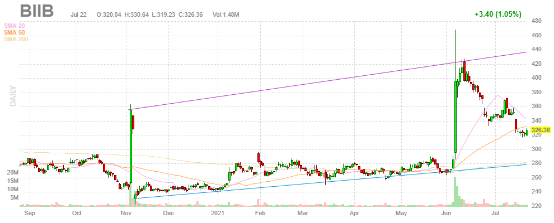
Task: Click the 5M volume axis label
Action: pos(14,198)
